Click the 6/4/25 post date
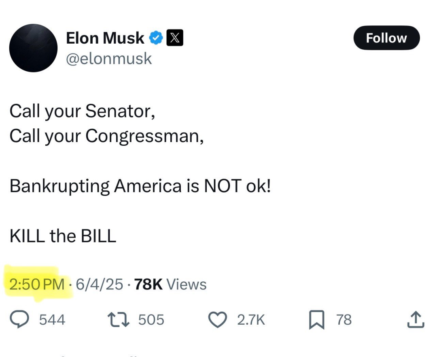The image size is (437, 357). pos(99,285)
